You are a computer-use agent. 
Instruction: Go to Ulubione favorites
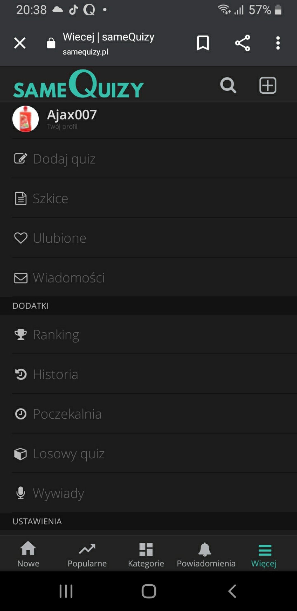pos(59,238)
